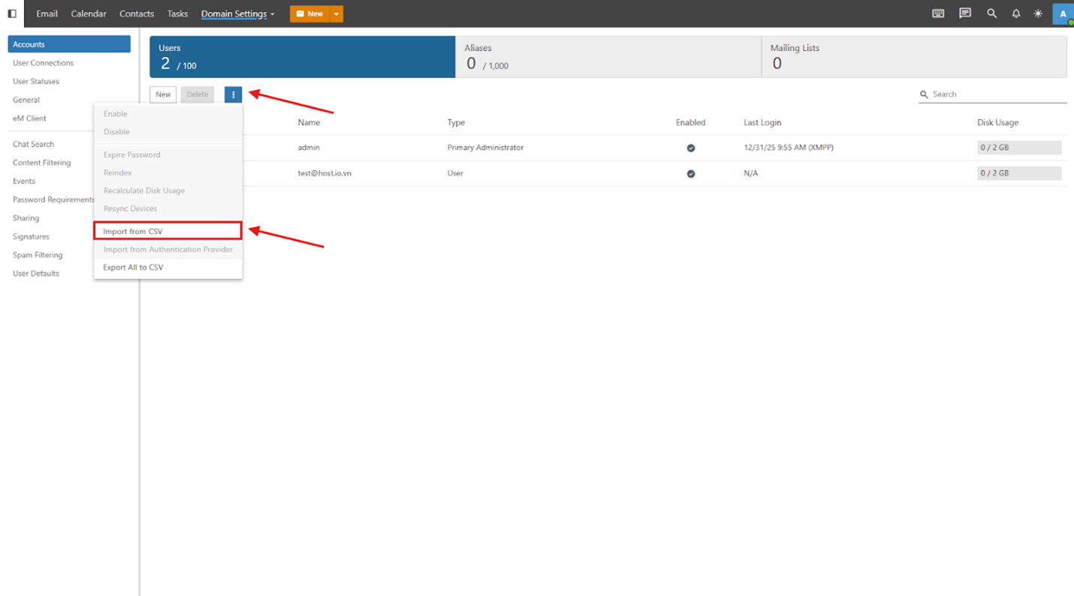Click Recalculate Disk Usage entry

(x=167, y=191)
